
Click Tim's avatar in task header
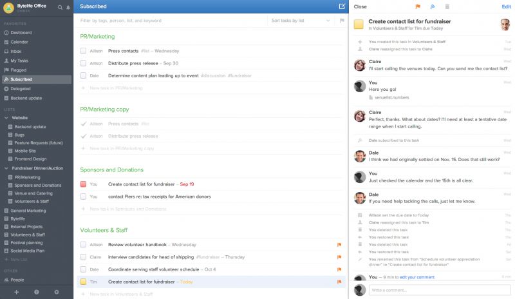pyautogui.click(x=505, y=24)
